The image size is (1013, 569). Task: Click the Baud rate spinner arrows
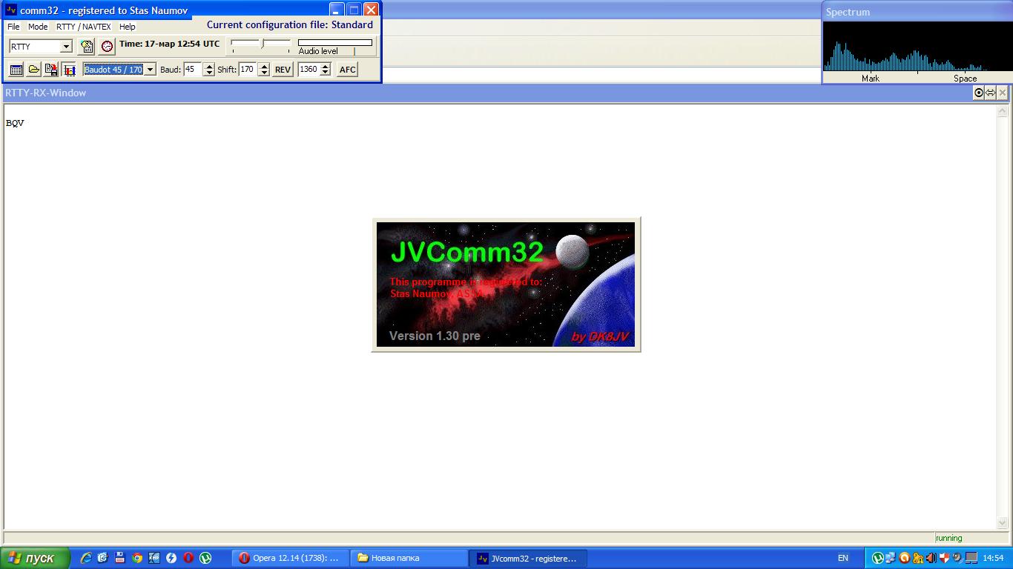[x=208, y=70]
